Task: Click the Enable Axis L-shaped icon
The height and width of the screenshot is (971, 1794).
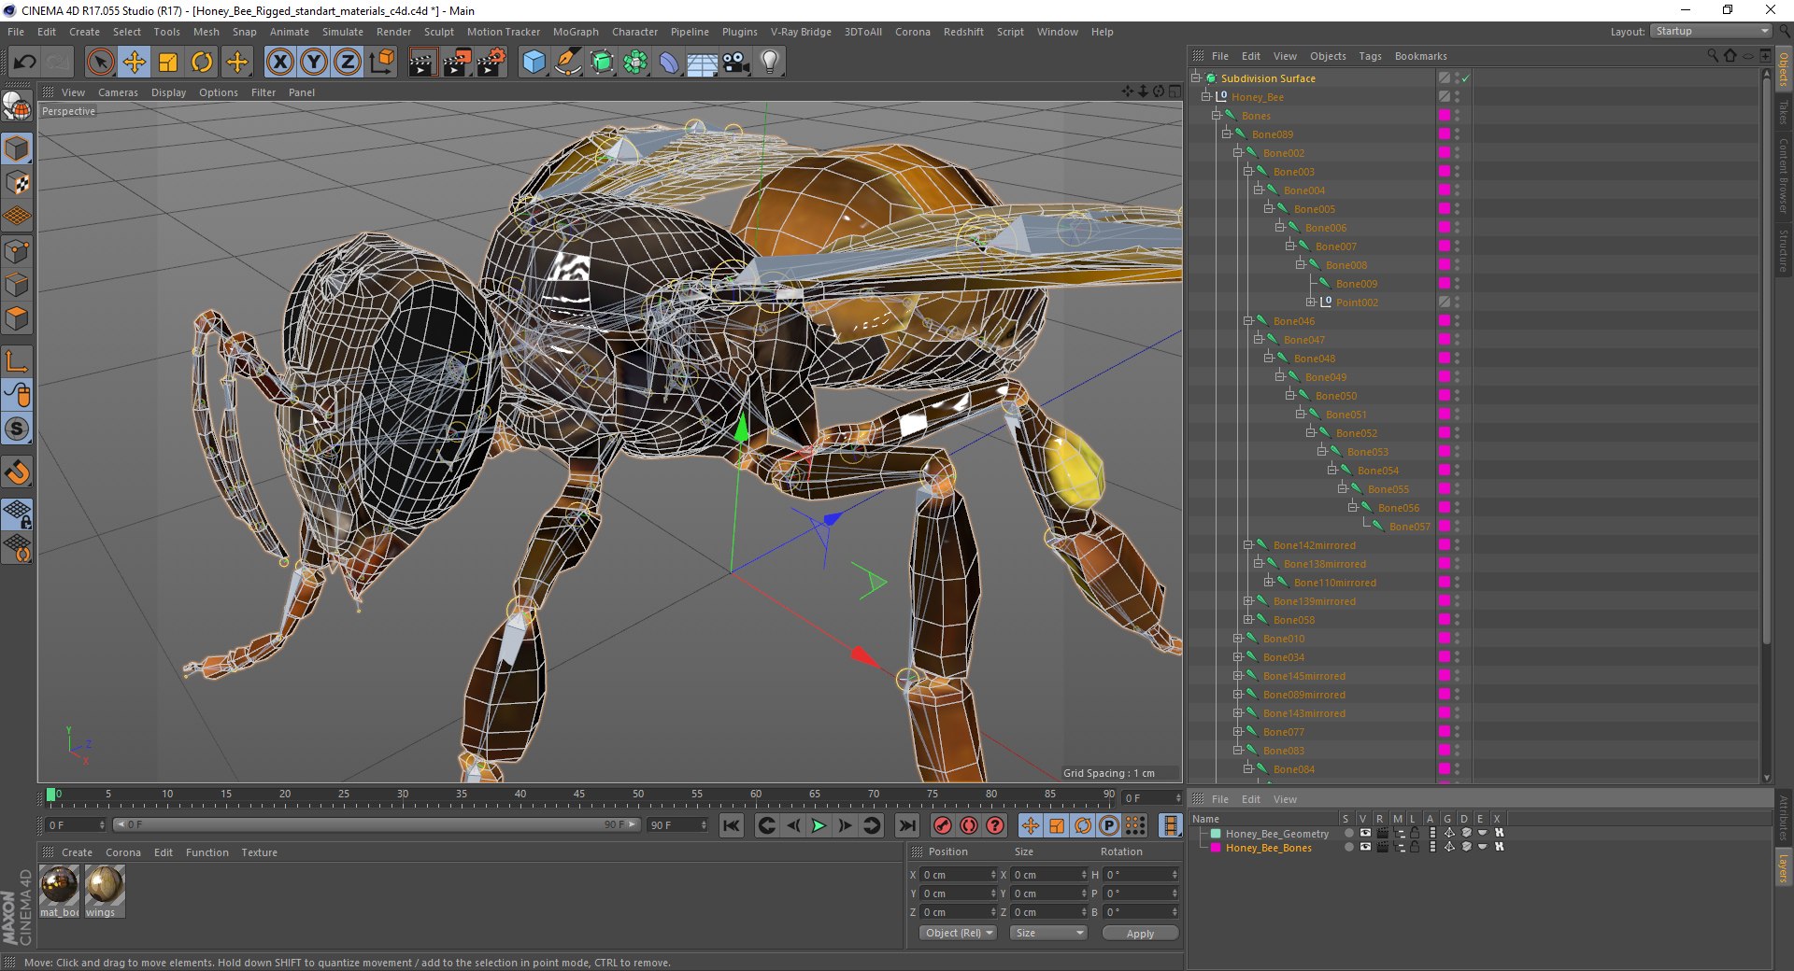Action: click(x=17, y=361)
